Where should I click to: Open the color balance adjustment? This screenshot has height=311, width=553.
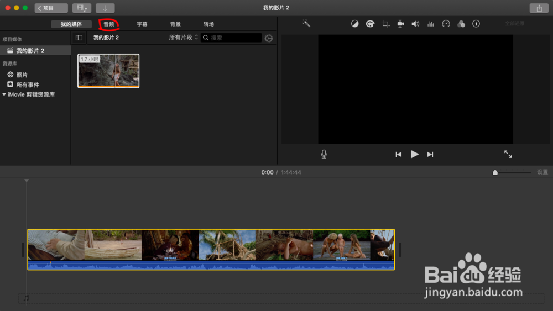[x=355, y=24]
